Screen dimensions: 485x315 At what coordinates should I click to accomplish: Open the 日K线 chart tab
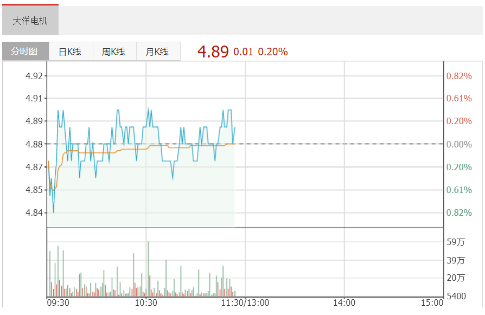[71, 52]
